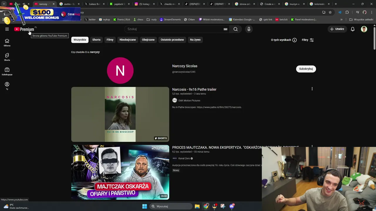The width and height of the screenshot is (376, 211).
Task: Open a new browser tab
Action: coord(336,4)
